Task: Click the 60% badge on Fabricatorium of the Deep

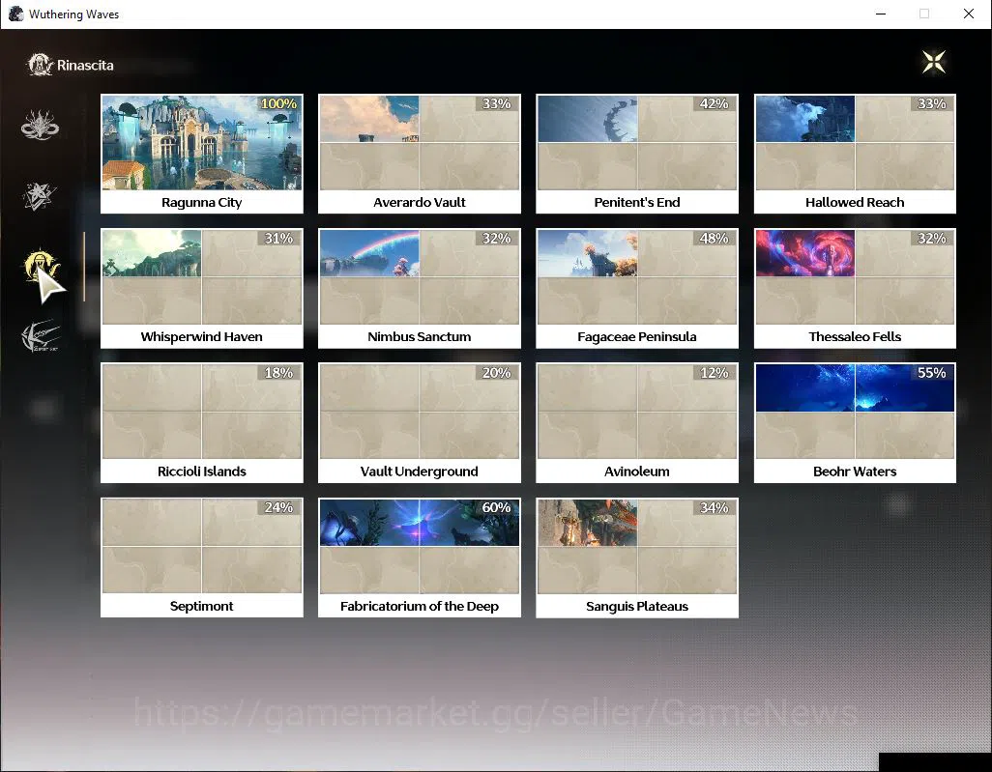Action: [497, 507]
